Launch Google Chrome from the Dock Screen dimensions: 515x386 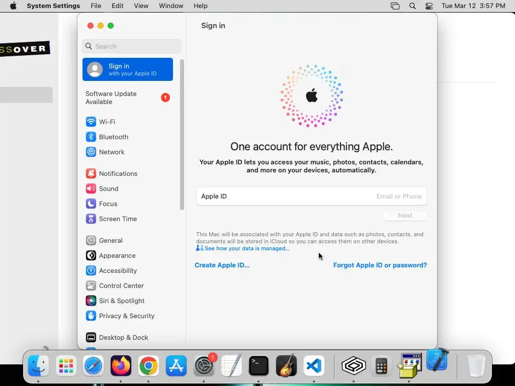point(148,366)
